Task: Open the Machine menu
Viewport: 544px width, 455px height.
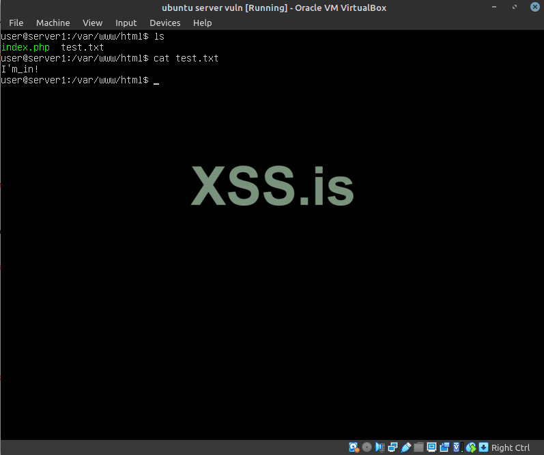Action: click(x=53, y=23)
